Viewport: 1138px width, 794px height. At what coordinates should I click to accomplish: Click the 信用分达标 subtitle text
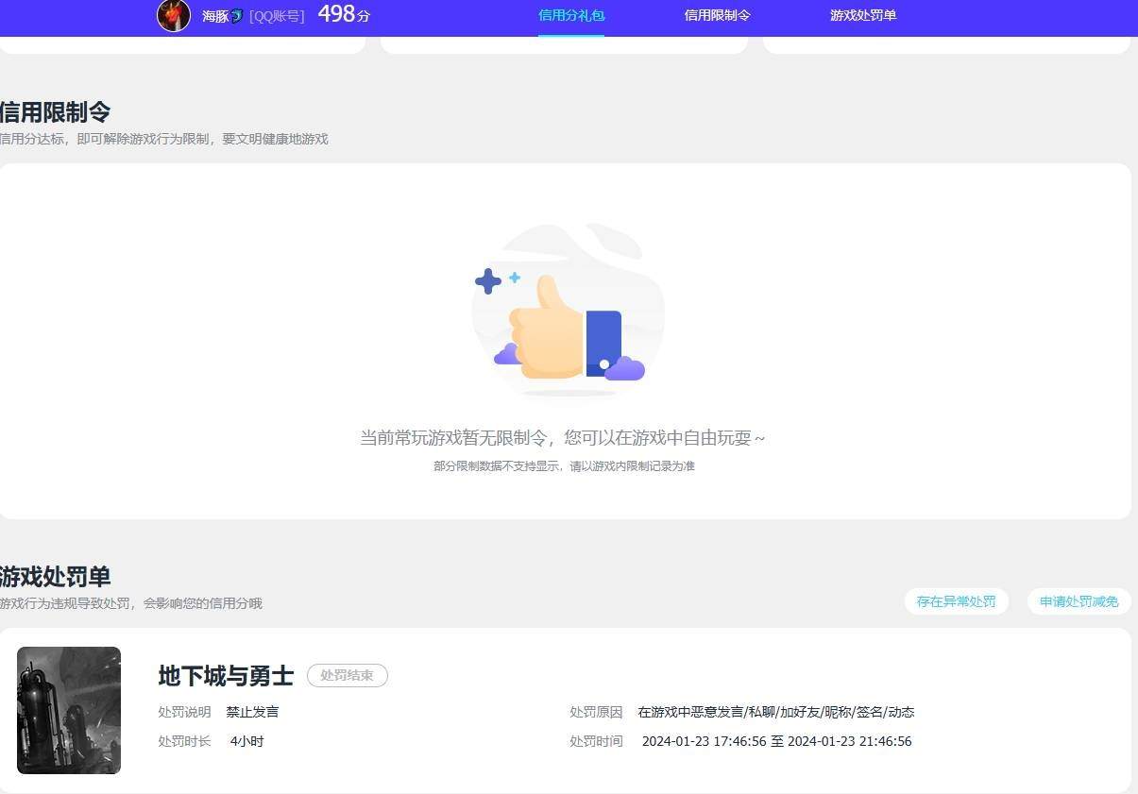pyautogui.click(x=164, y=139)
